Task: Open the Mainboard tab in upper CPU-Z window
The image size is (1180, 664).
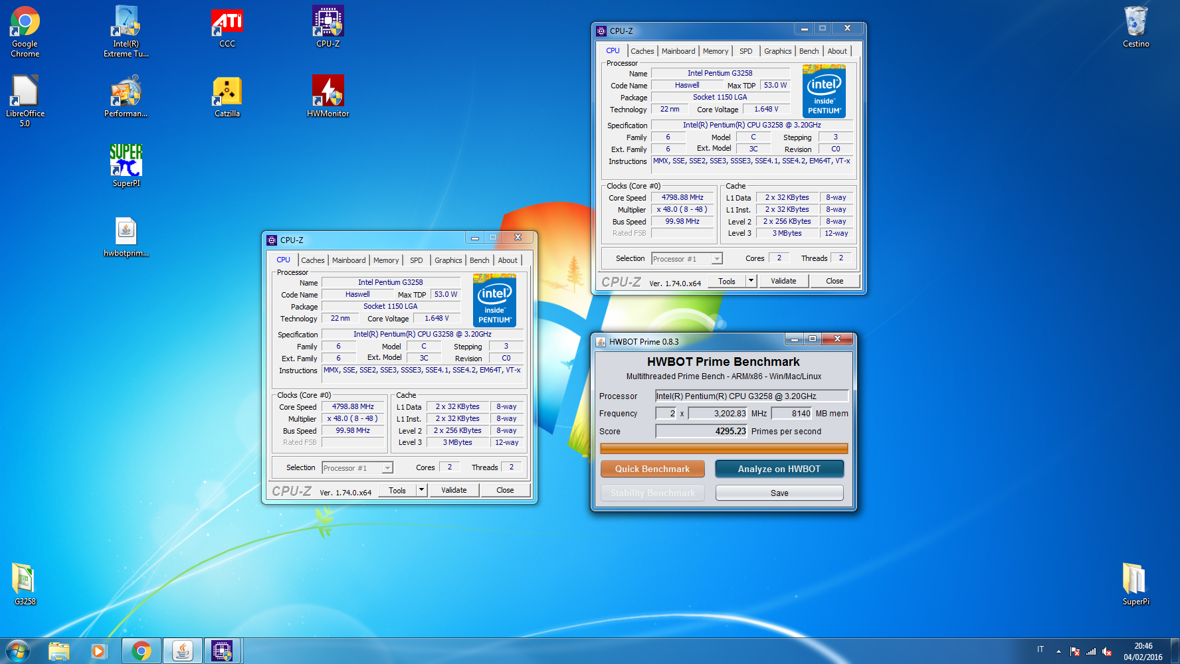Action: point(678,51)
